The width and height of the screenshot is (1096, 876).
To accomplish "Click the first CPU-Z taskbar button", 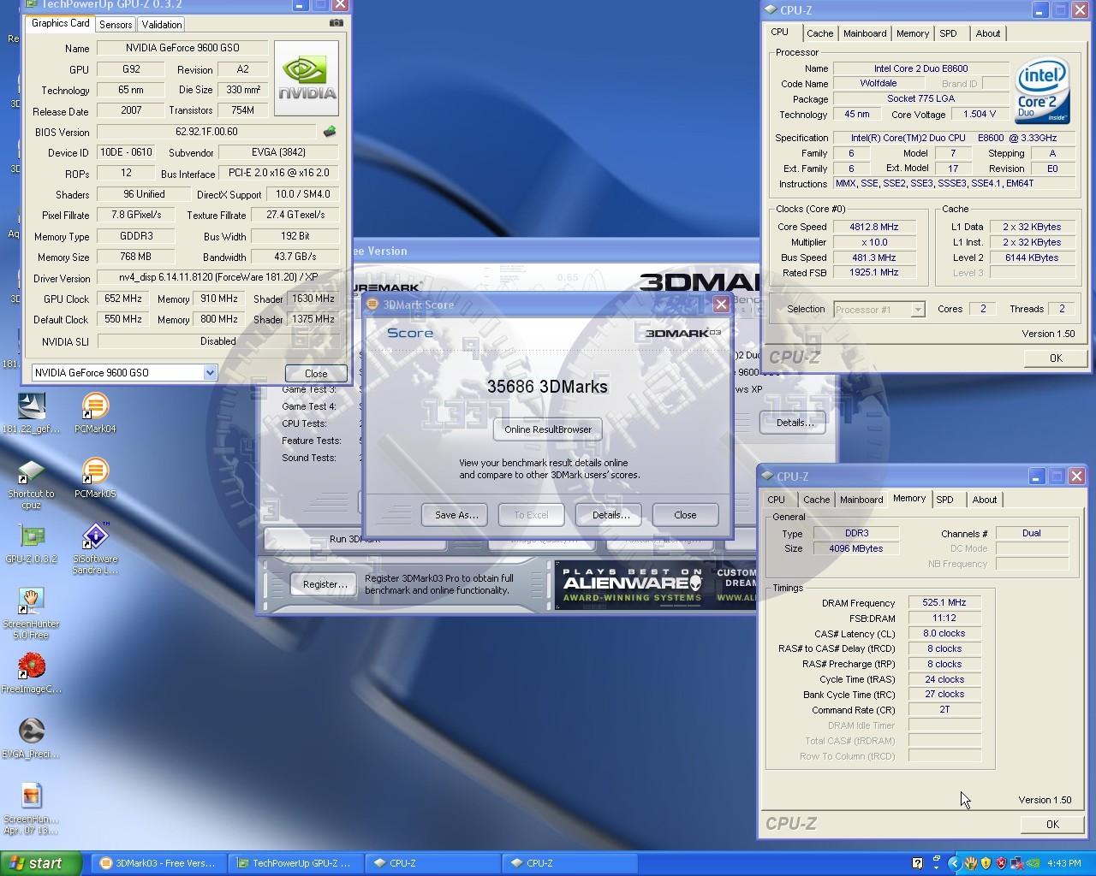I will [432, 863].
